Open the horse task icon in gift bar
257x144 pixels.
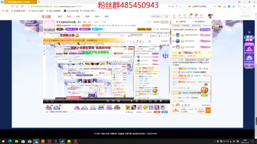49,107
